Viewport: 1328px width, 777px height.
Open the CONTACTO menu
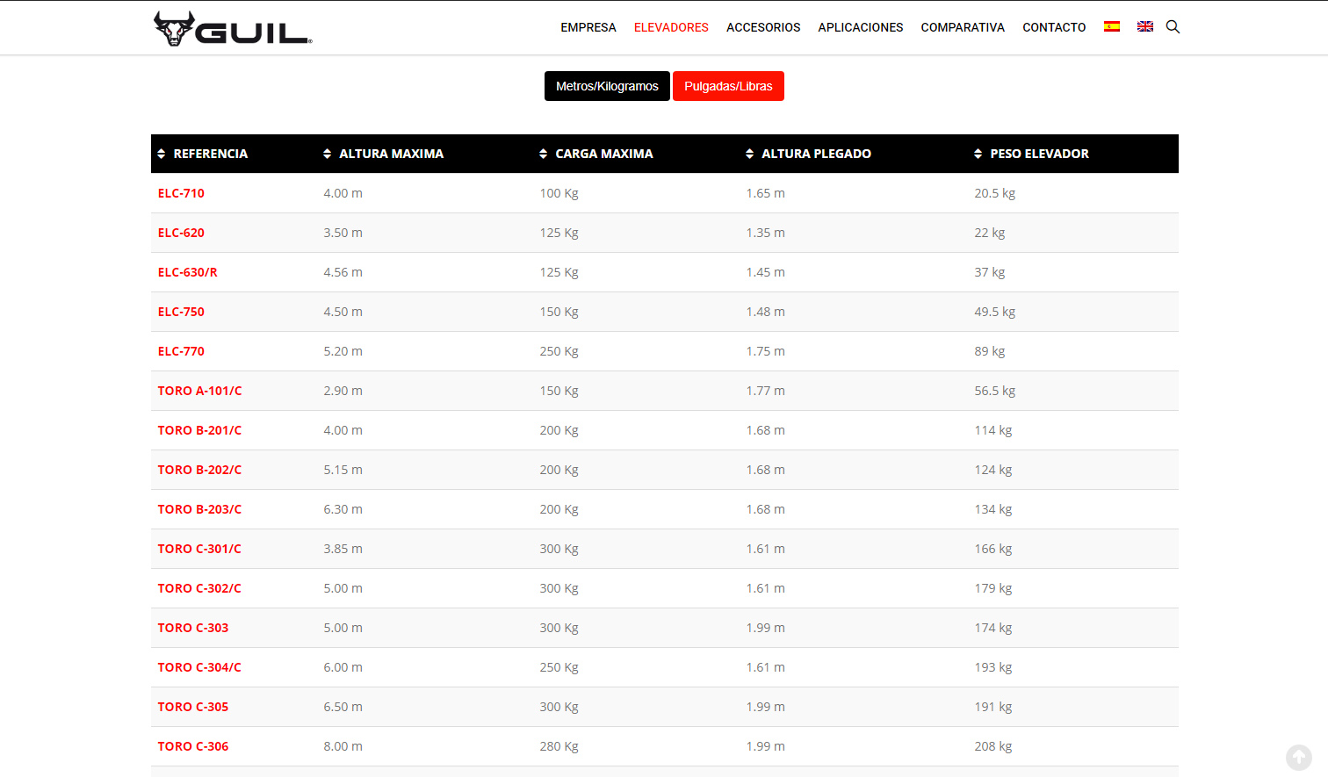1054,27
